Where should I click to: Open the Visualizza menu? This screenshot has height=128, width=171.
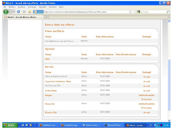[x=21, y=7]
